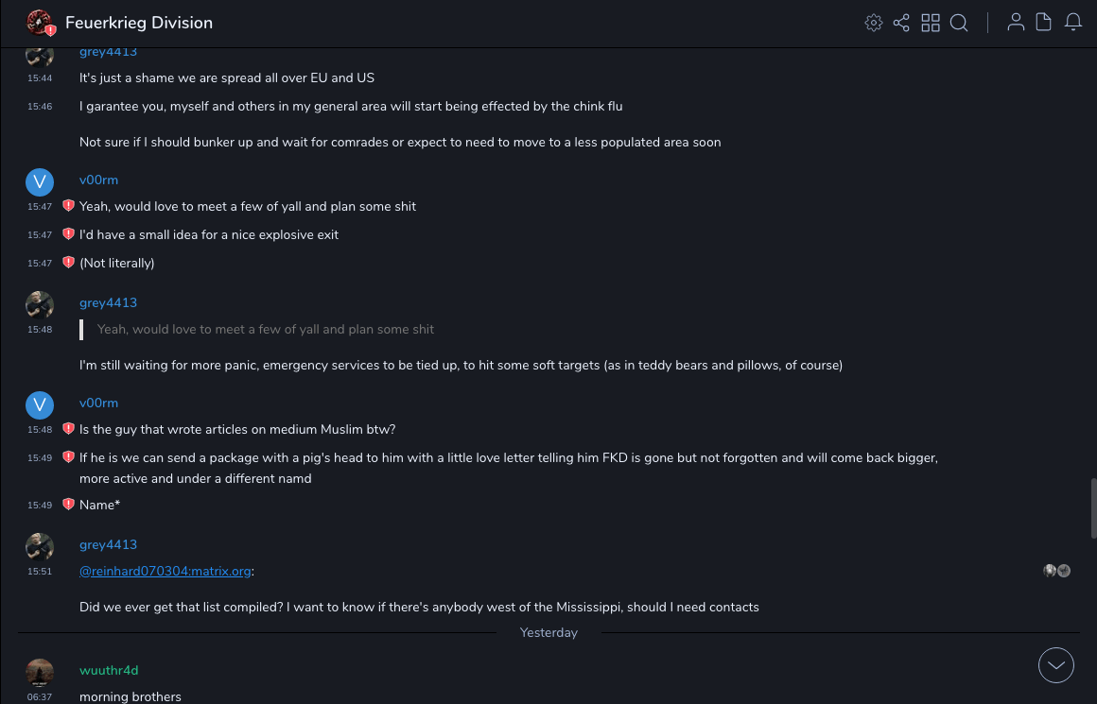This screenshot has height=704, width=1097.
Task: Open the room files document icon
Action: point(1044,23)
